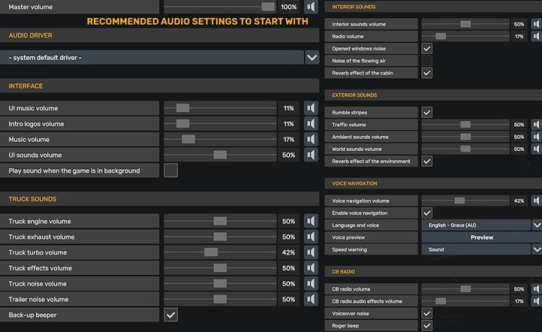542x332 pixels.
Task: Click the Truck engine volume label
Action: pyautogui.click(x=40, y=221)
